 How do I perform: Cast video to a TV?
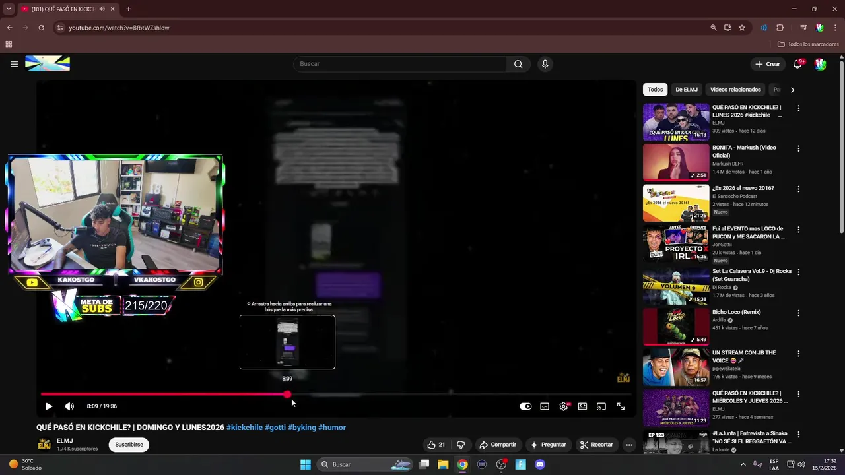click(601, 406)
